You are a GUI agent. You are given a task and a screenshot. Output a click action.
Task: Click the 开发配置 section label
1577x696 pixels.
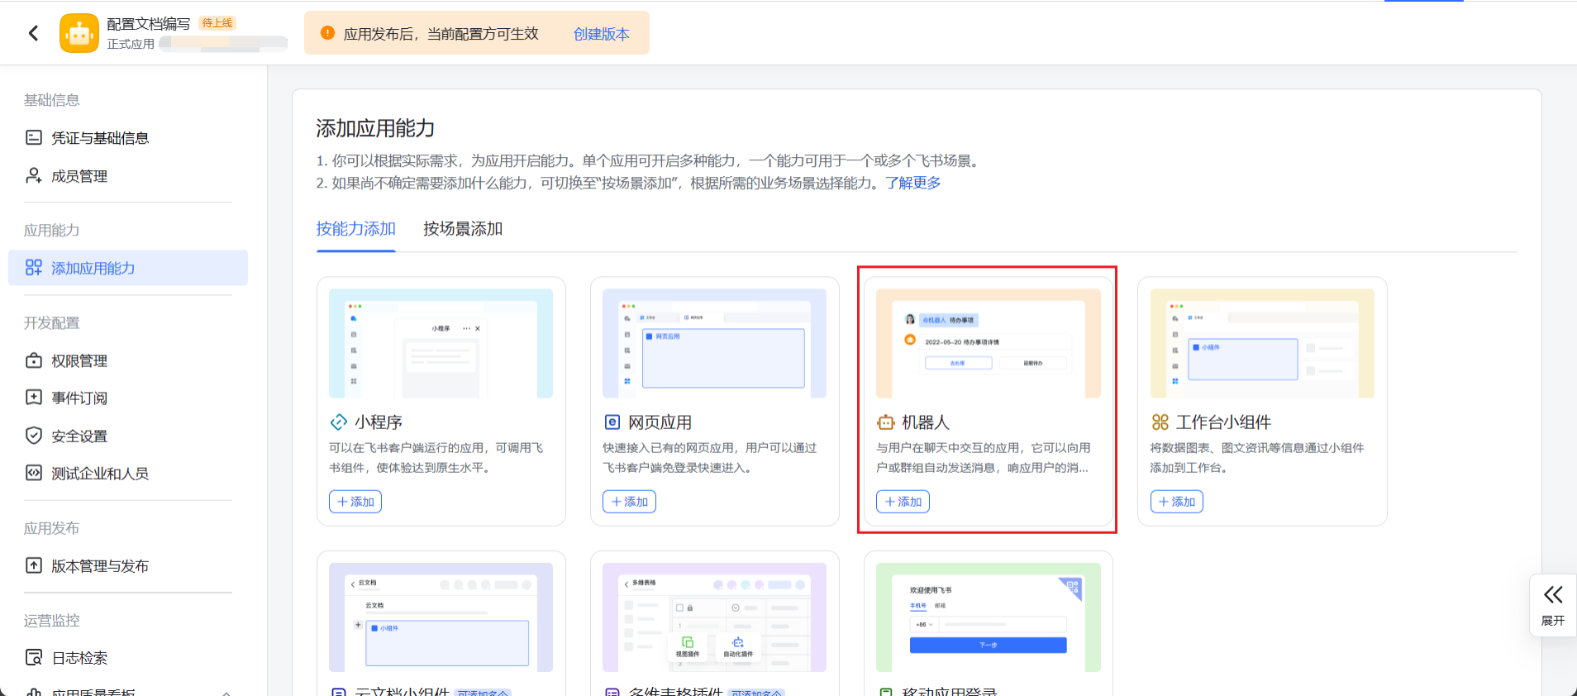point(51,322)
